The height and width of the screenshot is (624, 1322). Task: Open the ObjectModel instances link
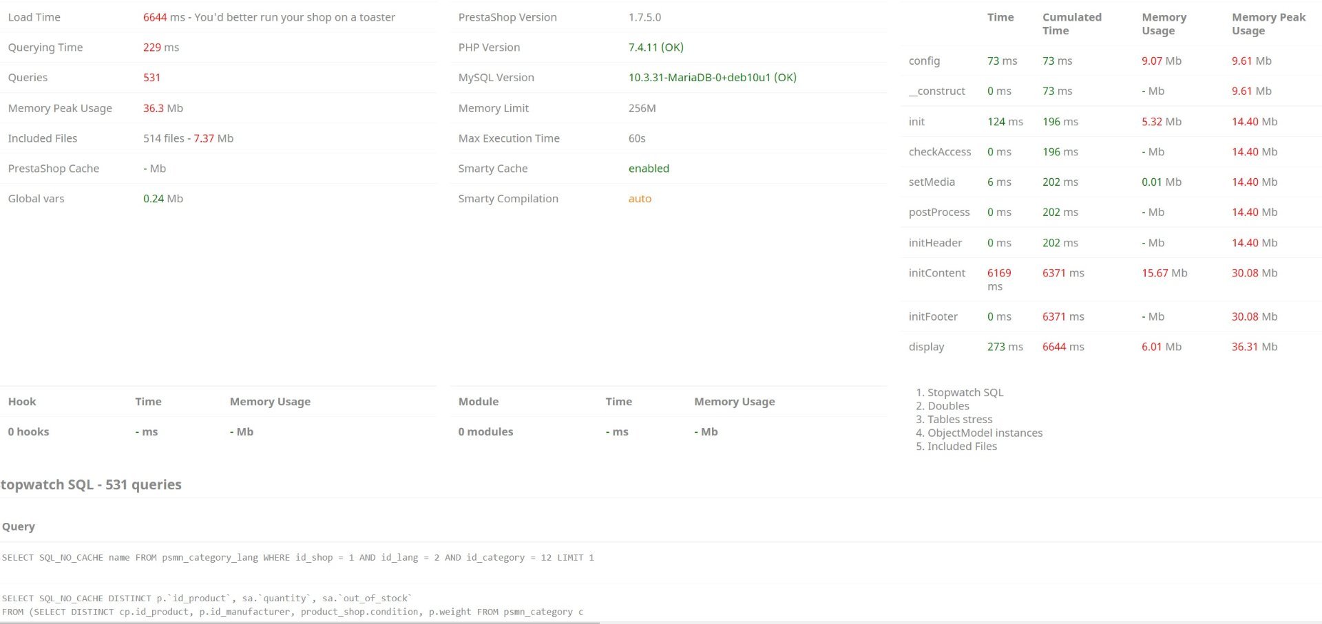[x=985, y=433]
